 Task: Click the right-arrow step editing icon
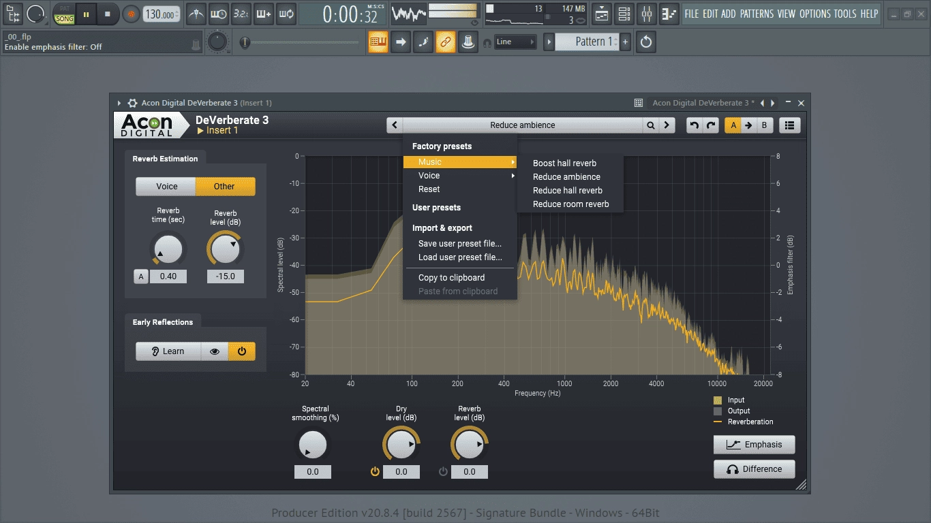(401, 42)
